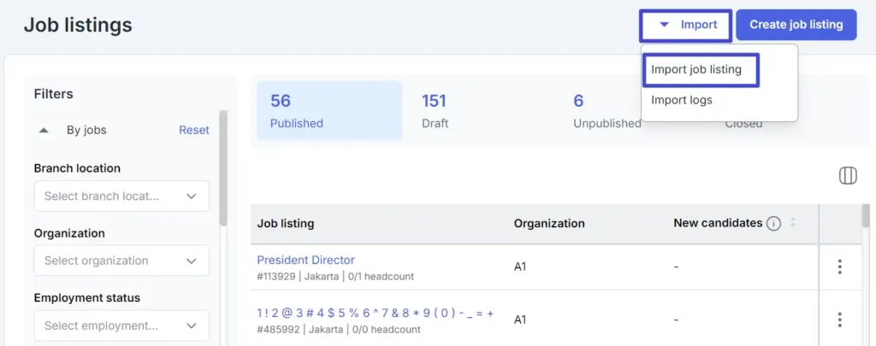This screenshot has height=346, width=876.
Task: Open the Branch location dropdown
Action: (121, 196)
